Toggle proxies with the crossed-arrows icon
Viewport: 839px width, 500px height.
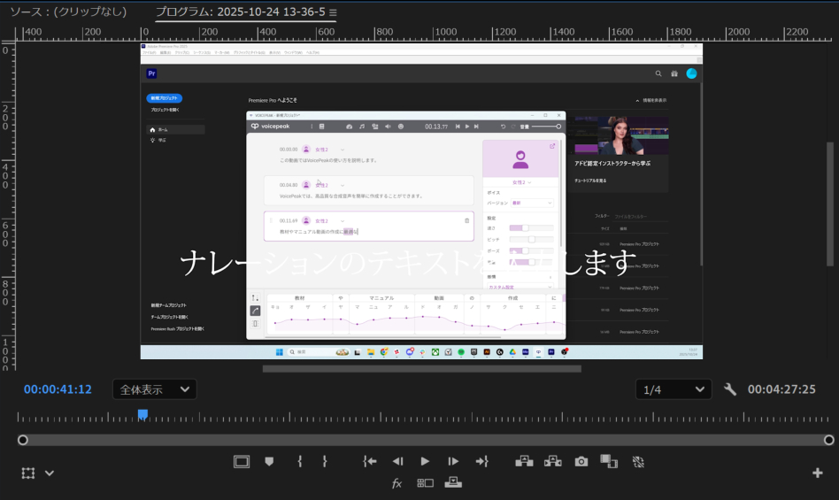(x=638, y=461)
